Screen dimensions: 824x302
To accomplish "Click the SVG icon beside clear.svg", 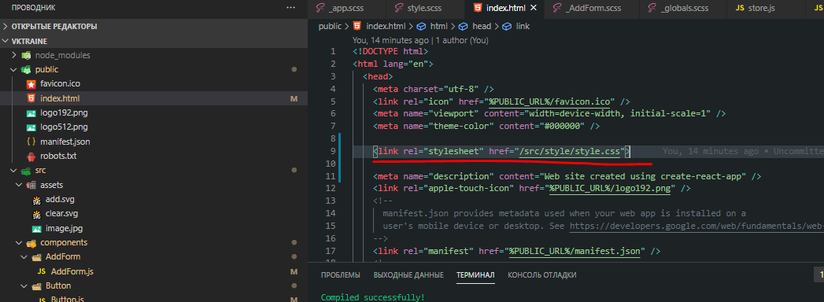I will pos(36,214).
